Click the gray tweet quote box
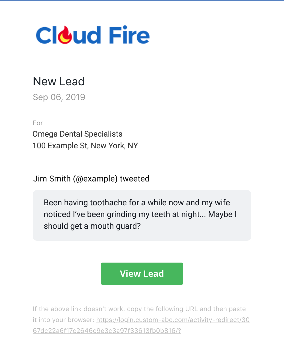284x358 pixels. 142,215
